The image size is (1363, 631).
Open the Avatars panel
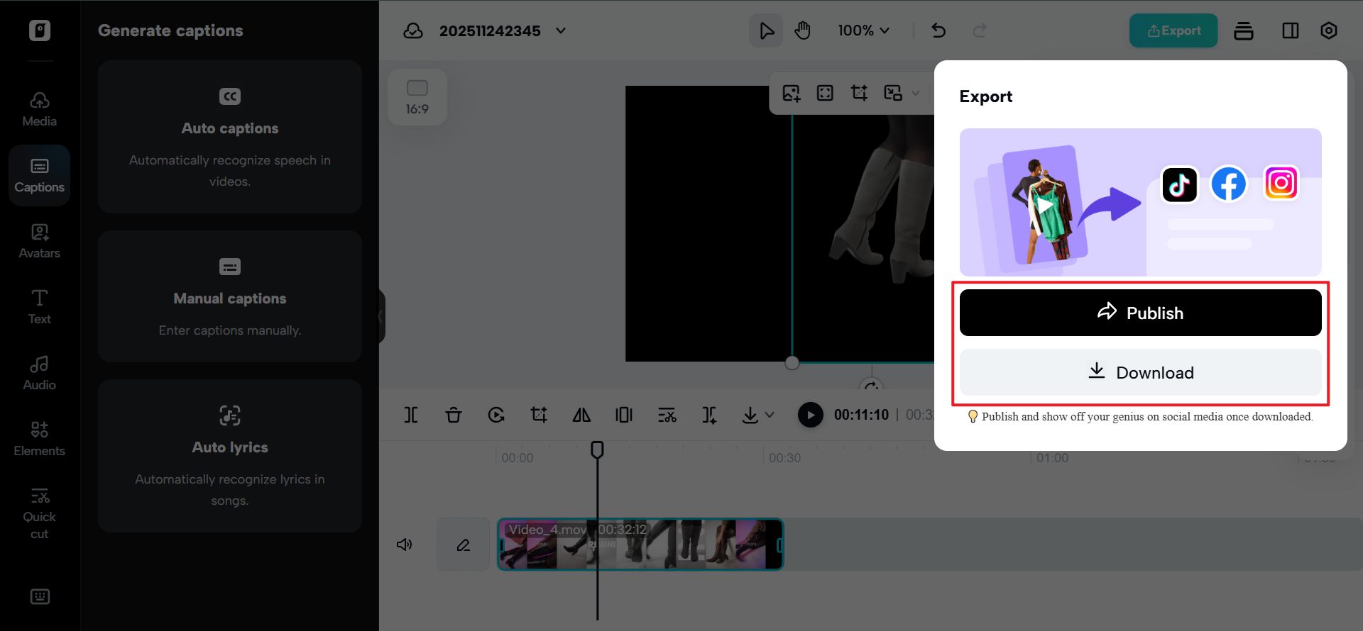tap(40, 242)
